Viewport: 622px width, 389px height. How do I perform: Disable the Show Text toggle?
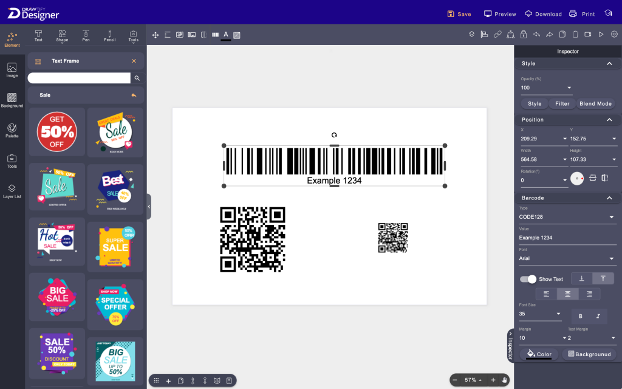click(x=527, y=278)
